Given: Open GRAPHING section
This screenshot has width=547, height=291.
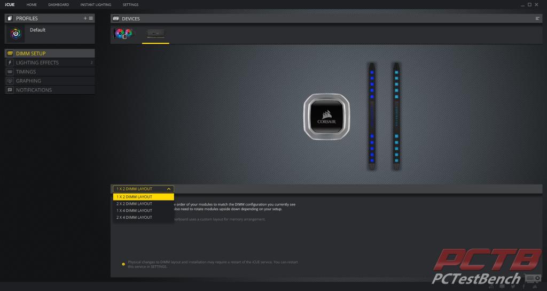Looking at the screenshot, I should tap(50, 81).
